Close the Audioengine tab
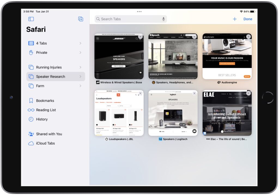 (x=248, y=37)
